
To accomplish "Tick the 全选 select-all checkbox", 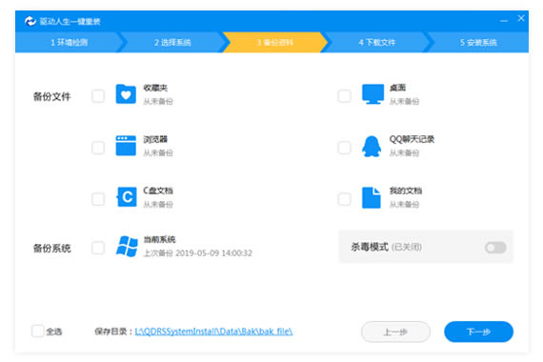I will click(38, 331).
